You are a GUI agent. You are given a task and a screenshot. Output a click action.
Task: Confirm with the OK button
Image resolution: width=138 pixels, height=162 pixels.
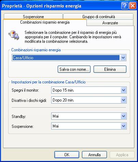67,155
